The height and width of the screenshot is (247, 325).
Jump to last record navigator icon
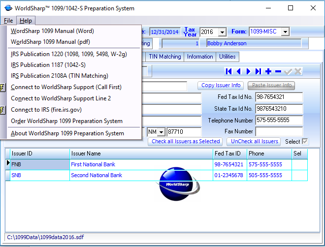(x=259, y=71)
